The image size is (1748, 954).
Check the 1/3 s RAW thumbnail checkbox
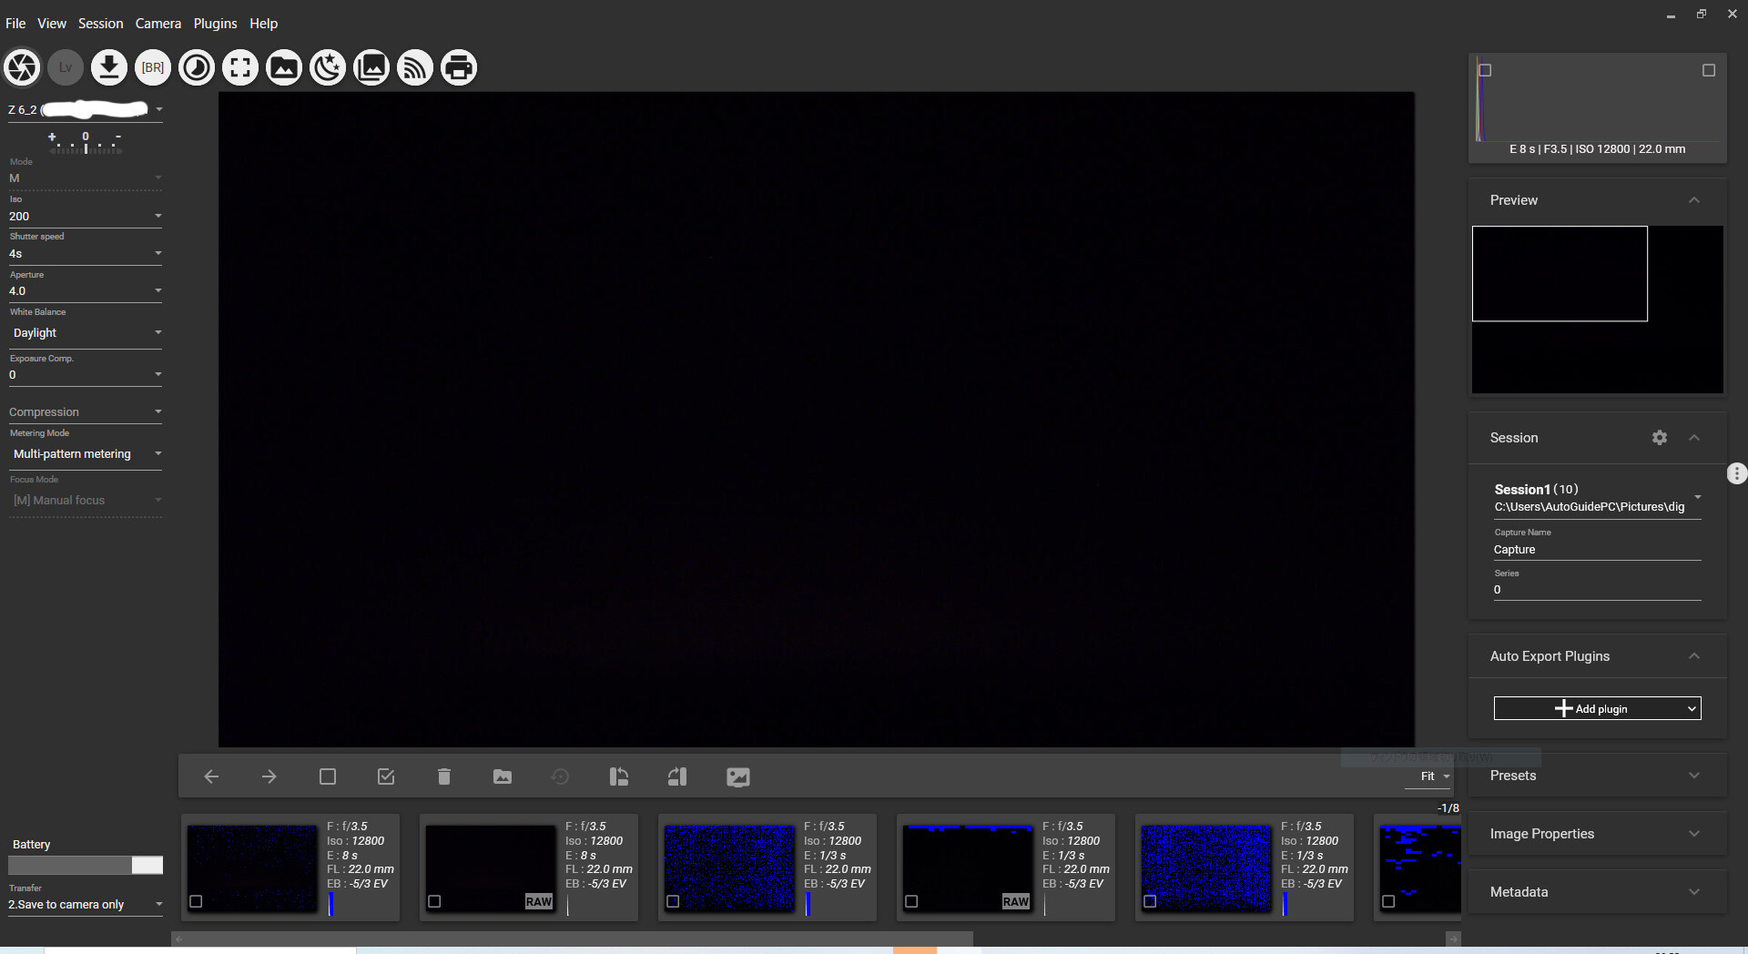point(911,901)
